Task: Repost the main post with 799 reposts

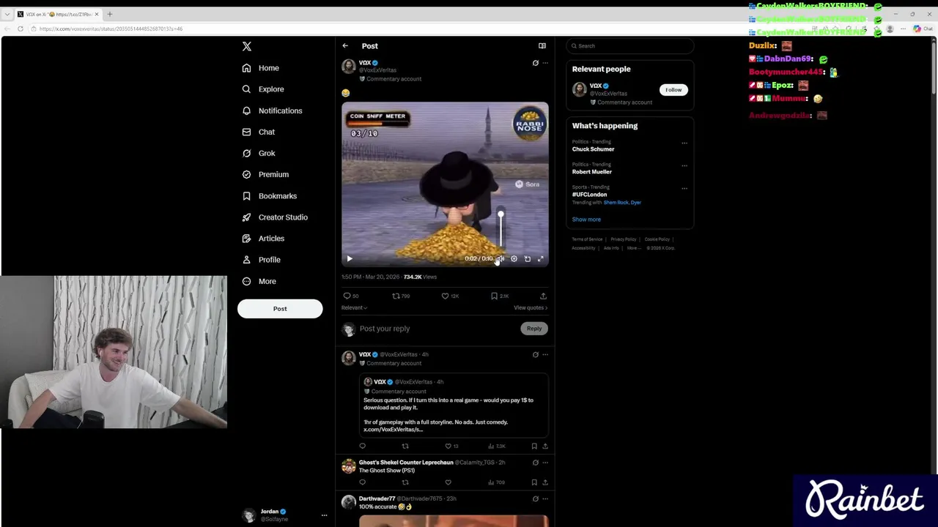Action: (401, 296)
